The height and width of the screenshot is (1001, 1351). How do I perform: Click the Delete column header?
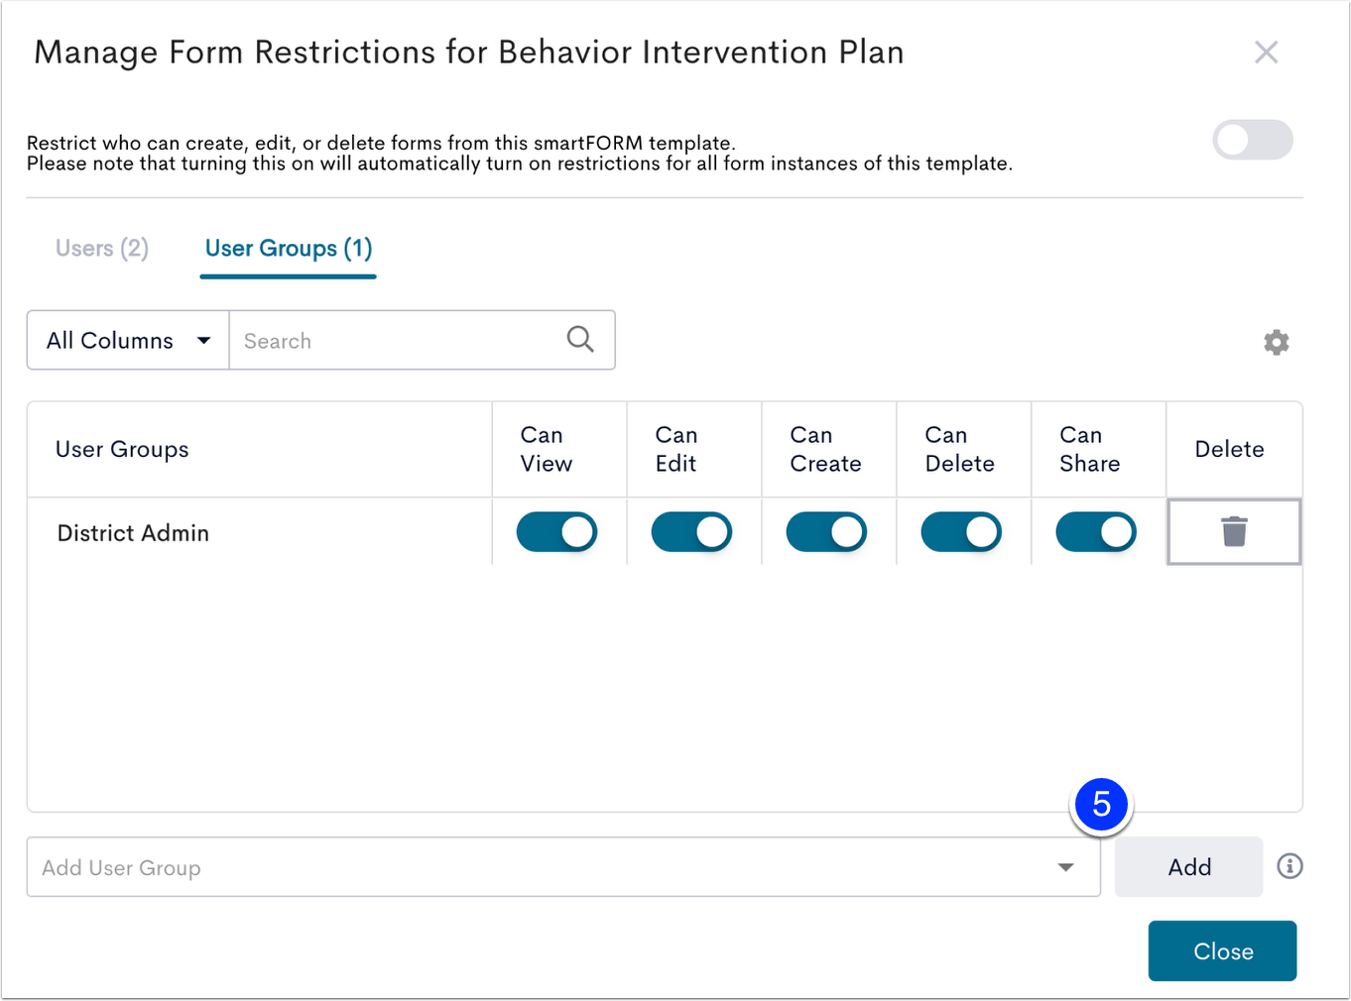point(1234,449)
